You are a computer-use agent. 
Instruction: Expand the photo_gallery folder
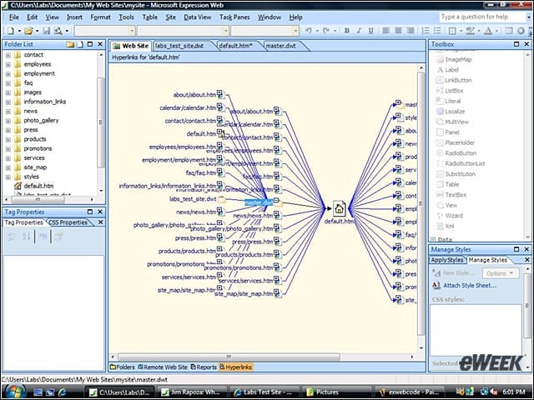8,121
